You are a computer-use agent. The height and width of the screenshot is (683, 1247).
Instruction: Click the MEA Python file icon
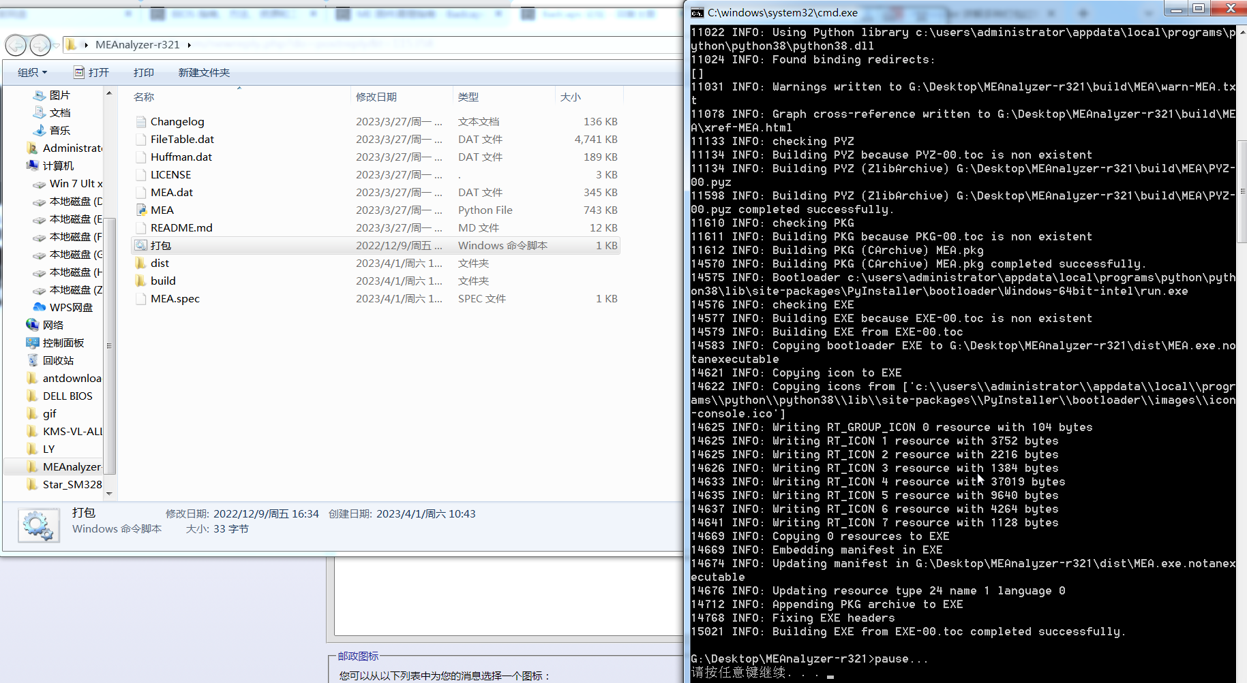[141, 210]
